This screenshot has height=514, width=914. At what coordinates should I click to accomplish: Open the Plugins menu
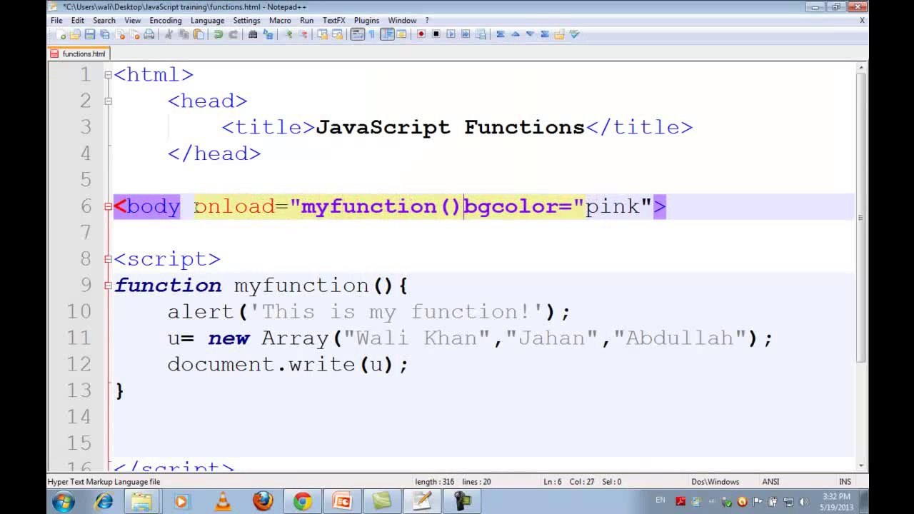point(366,21)
